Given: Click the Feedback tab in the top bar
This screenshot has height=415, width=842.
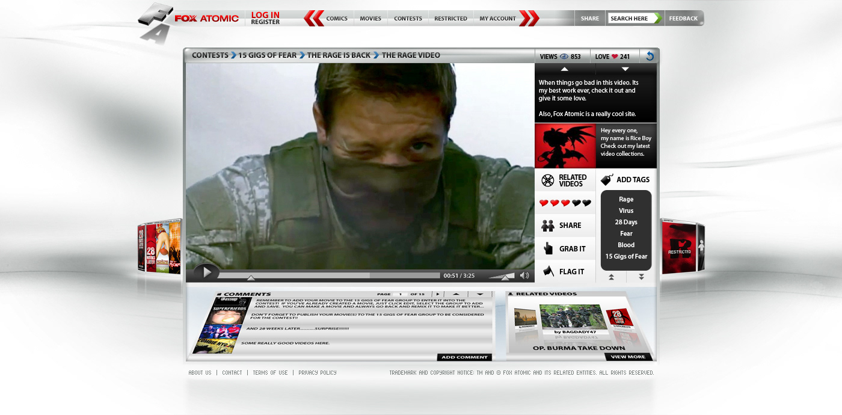Looking at the screenshot, I should click(x=684, y=18).
